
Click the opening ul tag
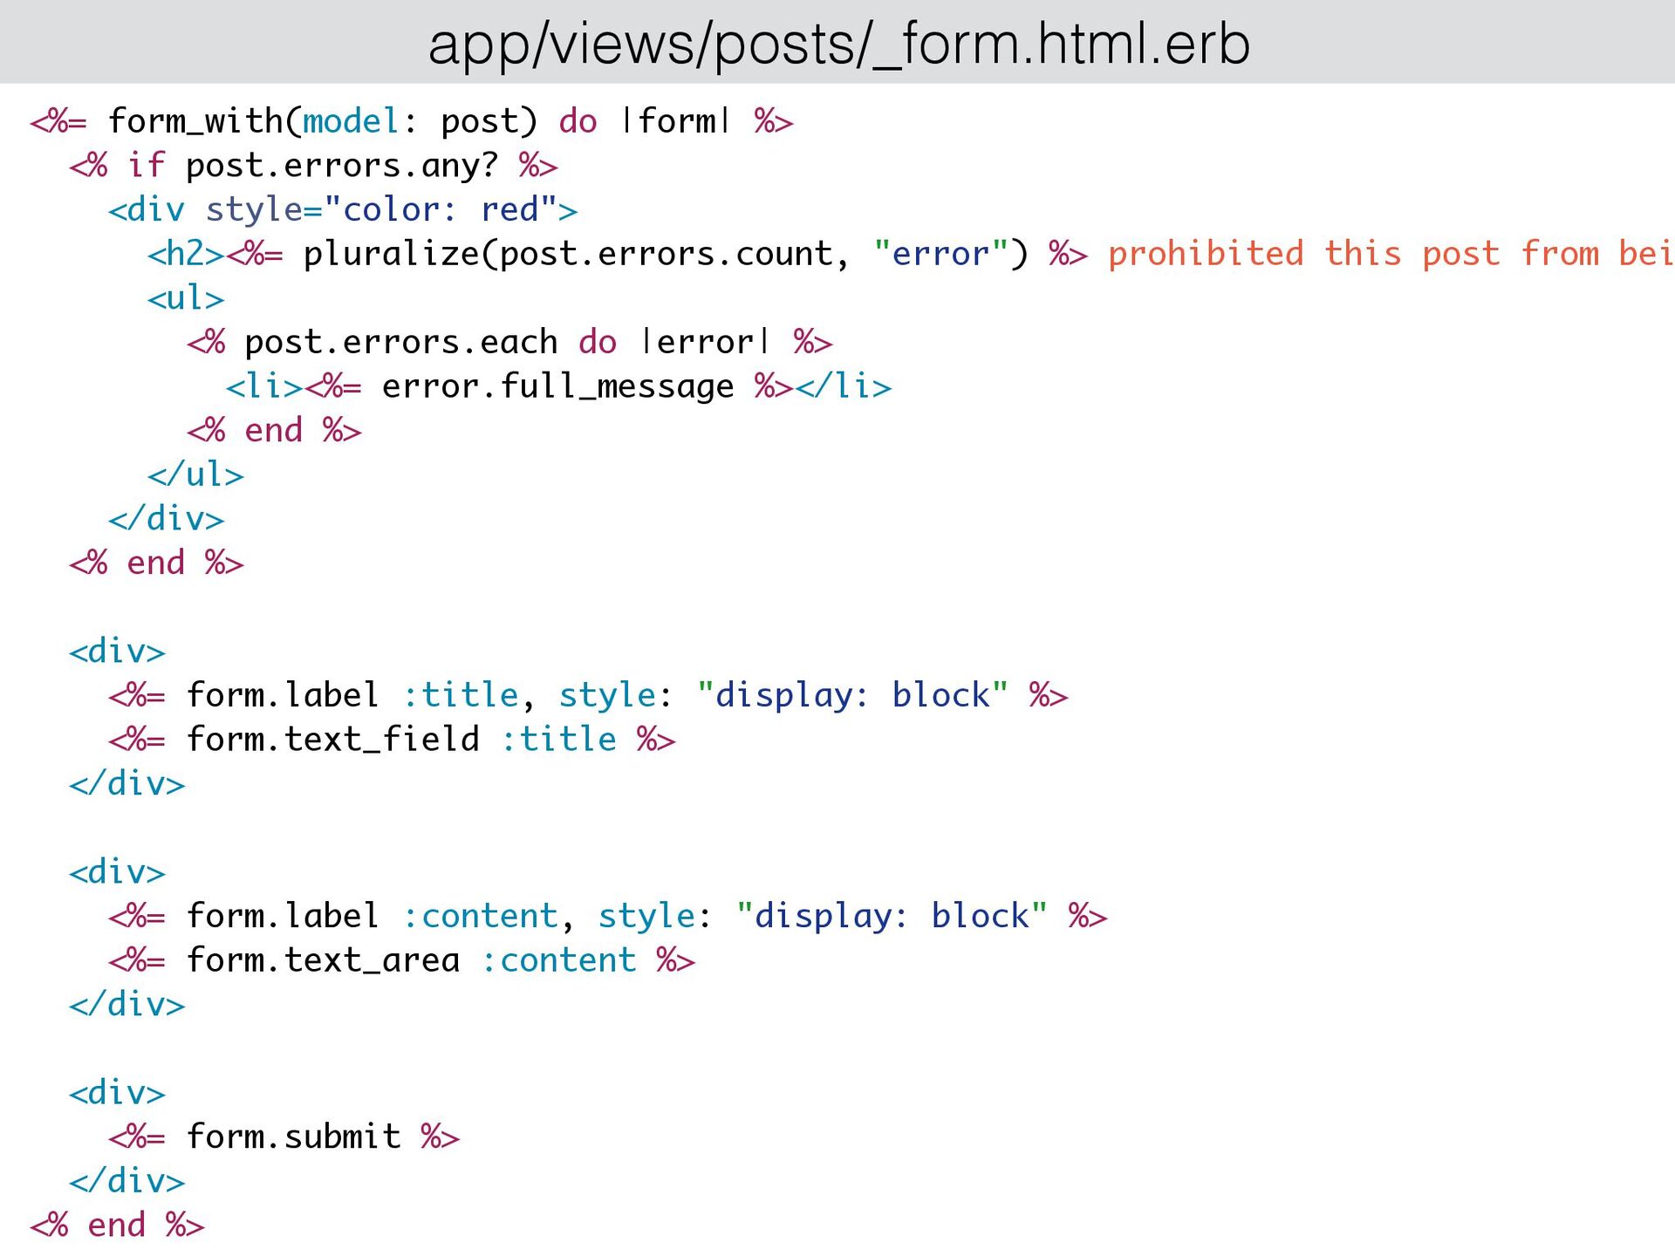[x=186, y=298]
